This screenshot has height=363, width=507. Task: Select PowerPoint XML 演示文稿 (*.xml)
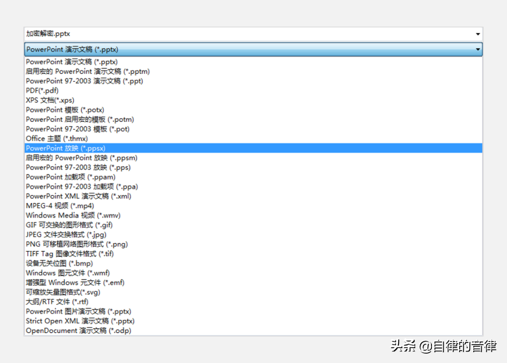coord(253,196)
